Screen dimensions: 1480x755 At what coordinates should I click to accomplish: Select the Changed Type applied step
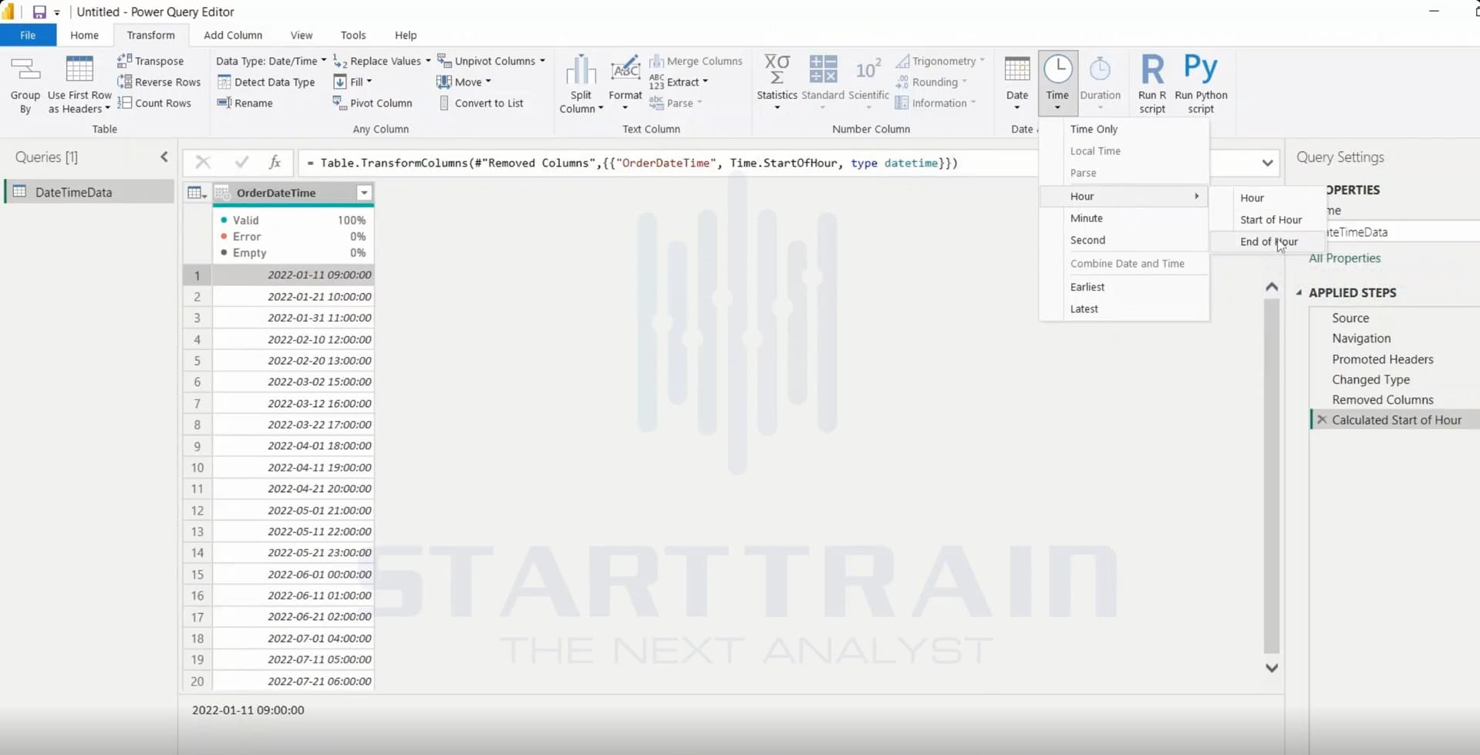(x=1370, y=379)
